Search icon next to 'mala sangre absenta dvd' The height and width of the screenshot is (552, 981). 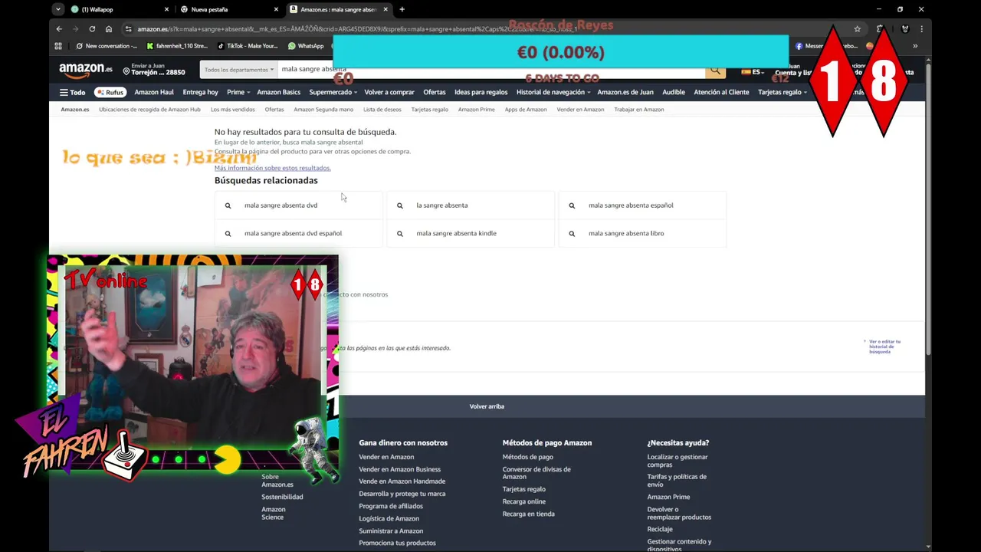tap(228, 205)
